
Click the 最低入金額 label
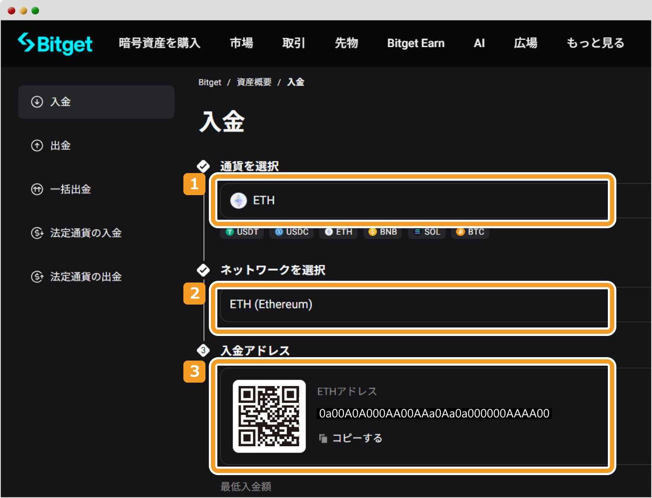tap(246, 487)
